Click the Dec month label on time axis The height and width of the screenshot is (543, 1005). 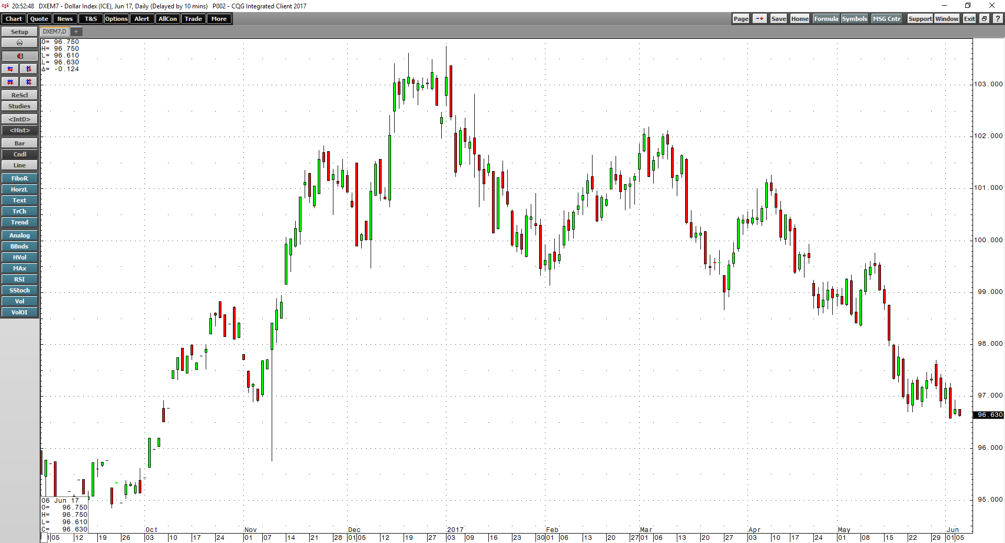click(x=354, y=530)
